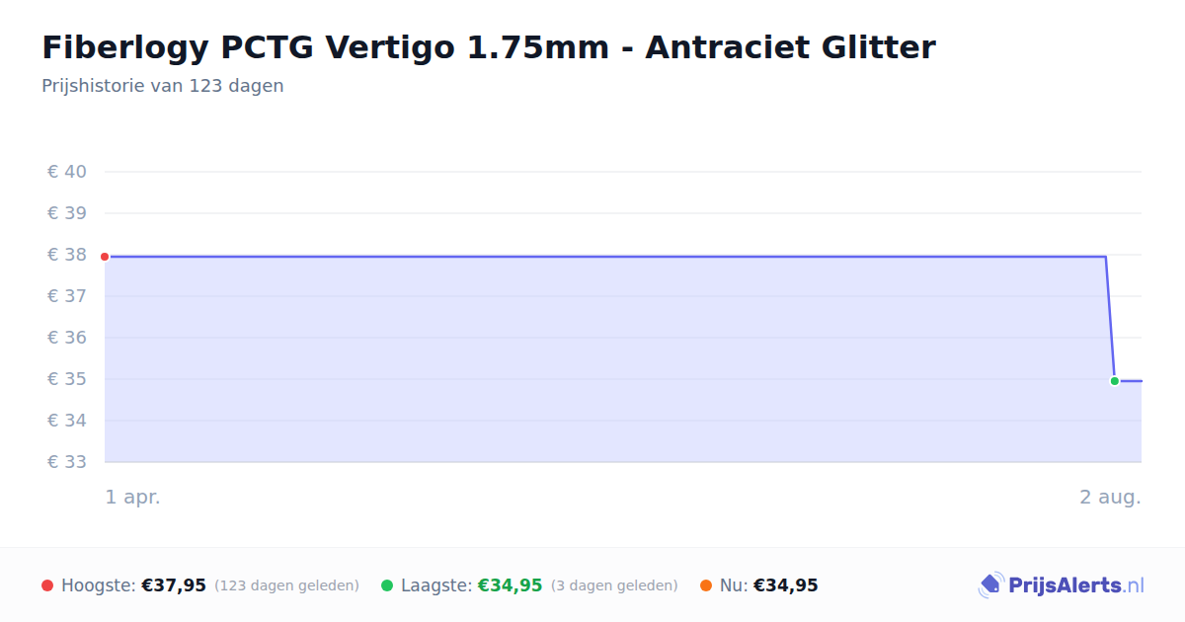Select the green lowest-price marker on the chart
This screenshot has width=1185, height=622.
coord(1115,381)
